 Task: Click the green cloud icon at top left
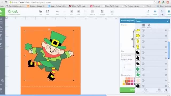1,11
